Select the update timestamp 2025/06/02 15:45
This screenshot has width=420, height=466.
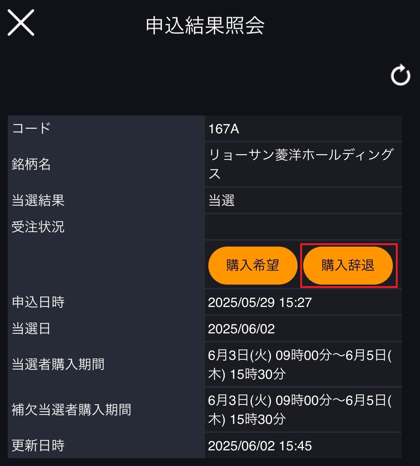(x=260, y=446)
